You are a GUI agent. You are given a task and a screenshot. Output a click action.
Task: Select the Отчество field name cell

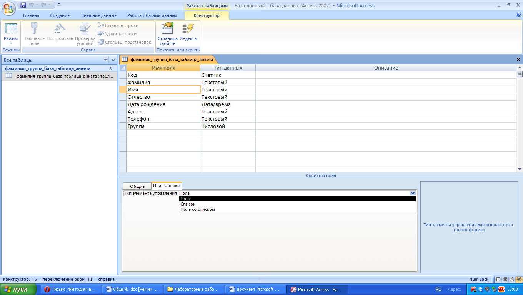coord(163,97)
